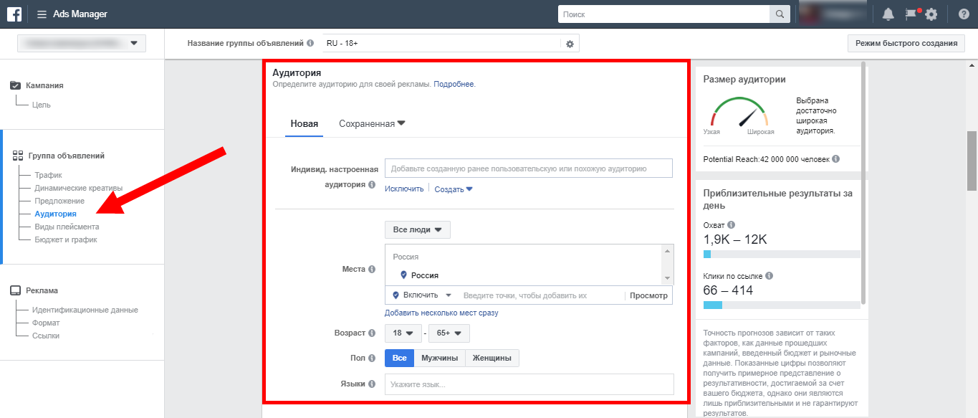
Task: Open maximum age 65+ dropdown
Action: click(449, 333)
